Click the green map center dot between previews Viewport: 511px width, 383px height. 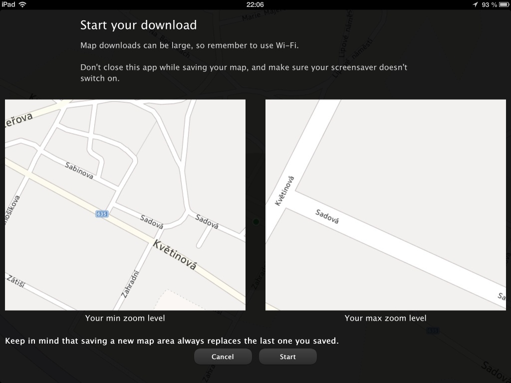256,220
